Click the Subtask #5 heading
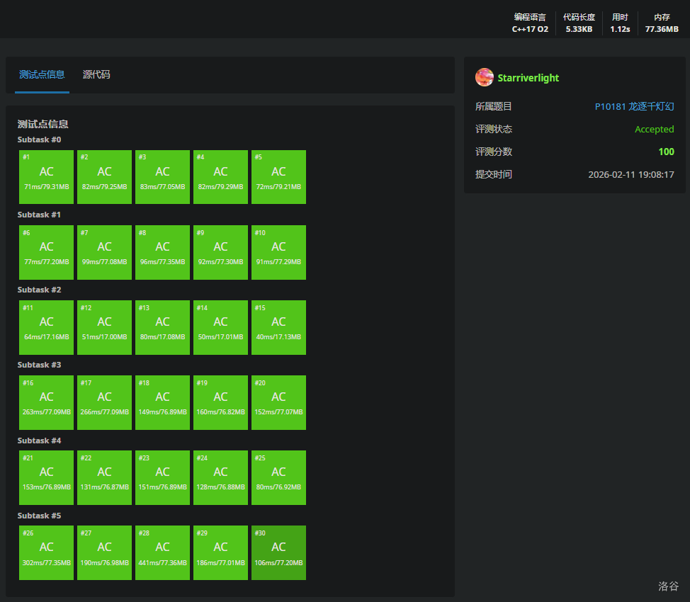Viewport: 690px width, 602px height. point(40,516)
